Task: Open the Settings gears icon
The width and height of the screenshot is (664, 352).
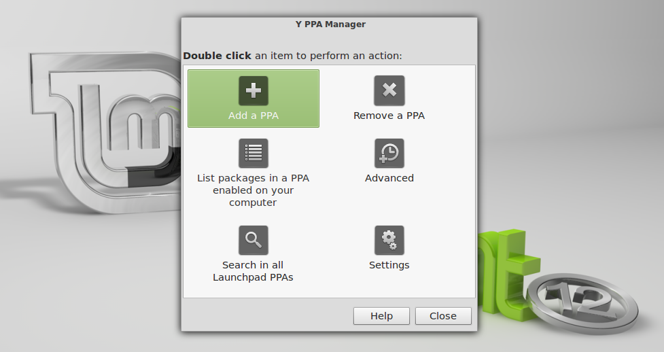Action: tap(389, 240)
